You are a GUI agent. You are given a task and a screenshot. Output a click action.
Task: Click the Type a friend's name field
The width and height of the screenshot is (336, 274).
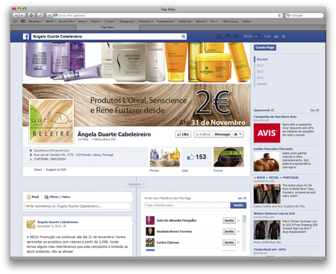pos(187,205)
